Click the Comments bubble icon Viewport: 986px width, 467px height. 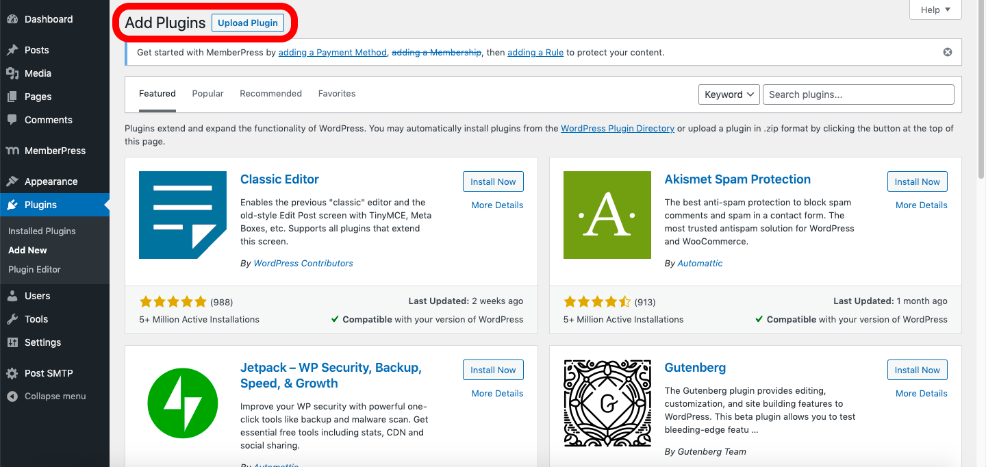pyautogui.click(x=12, y=120)
